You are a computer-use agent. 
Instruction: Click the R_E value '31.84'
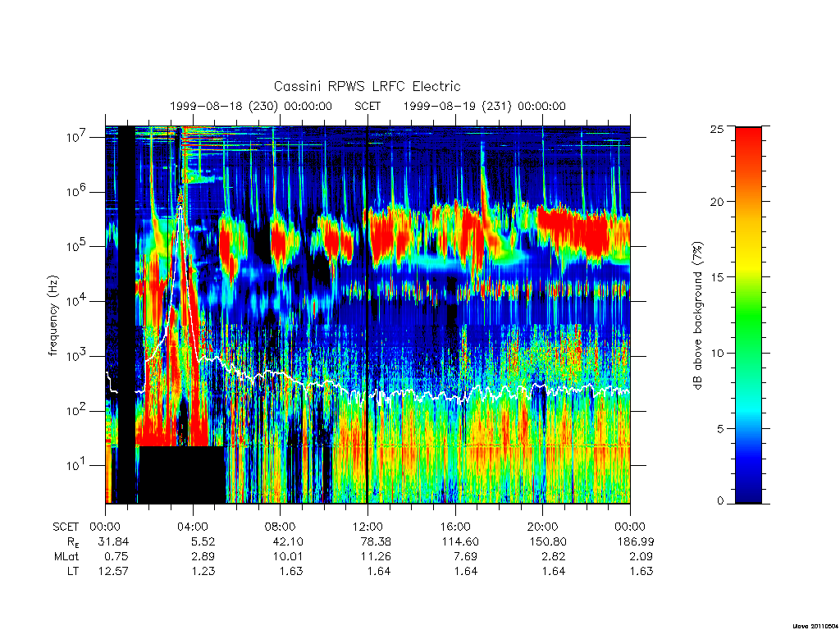coord(113,541)
